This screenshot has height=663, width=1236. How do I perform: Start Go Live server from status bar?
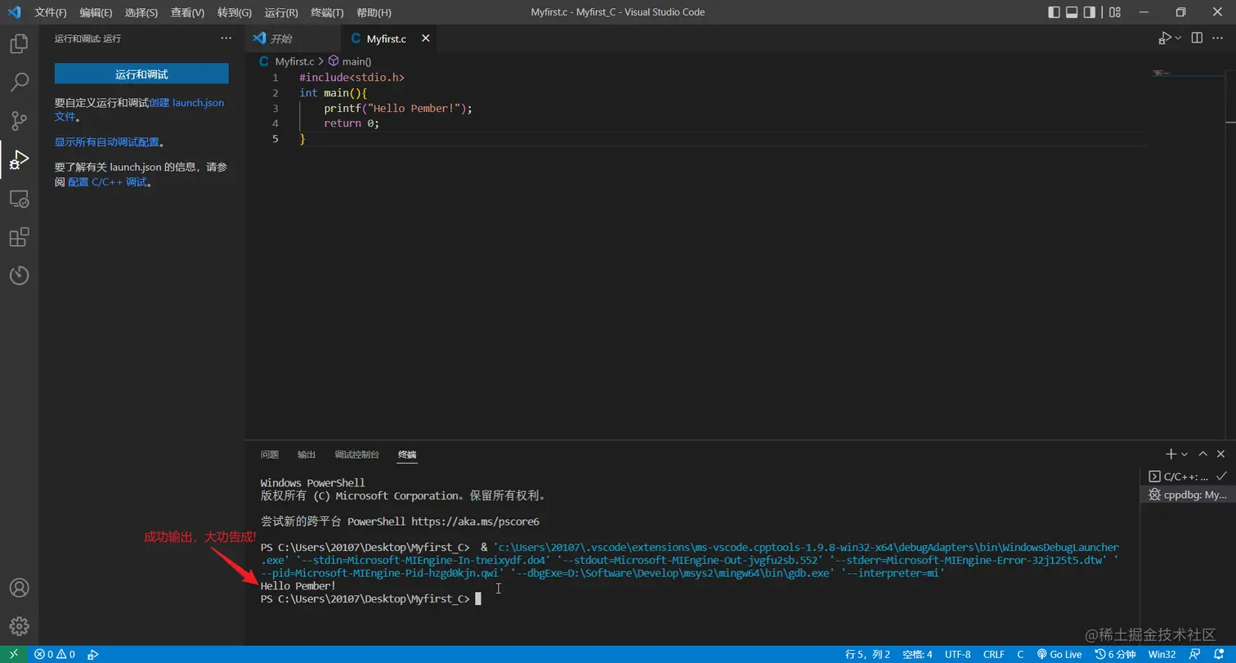(1059, 654)
